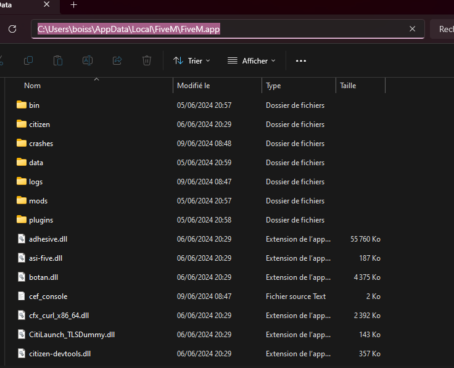Select the cfx_curl_x86_64.dll file icon

(22, 315)
